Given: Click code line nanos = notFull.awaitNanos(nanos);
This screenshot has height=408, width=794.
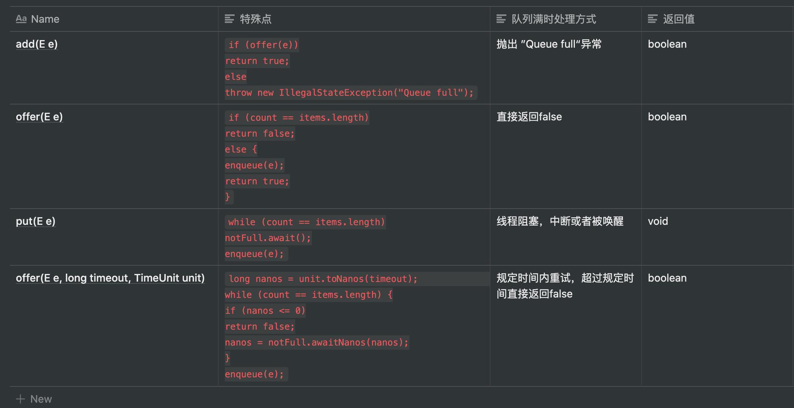Looking at the screenshot, I should click(x=317, y=343).
